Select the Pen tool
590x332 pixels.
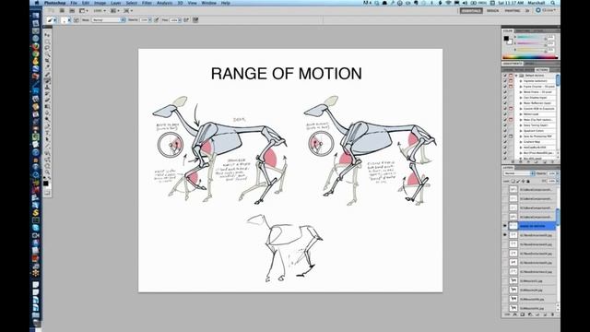pos(47,126)
